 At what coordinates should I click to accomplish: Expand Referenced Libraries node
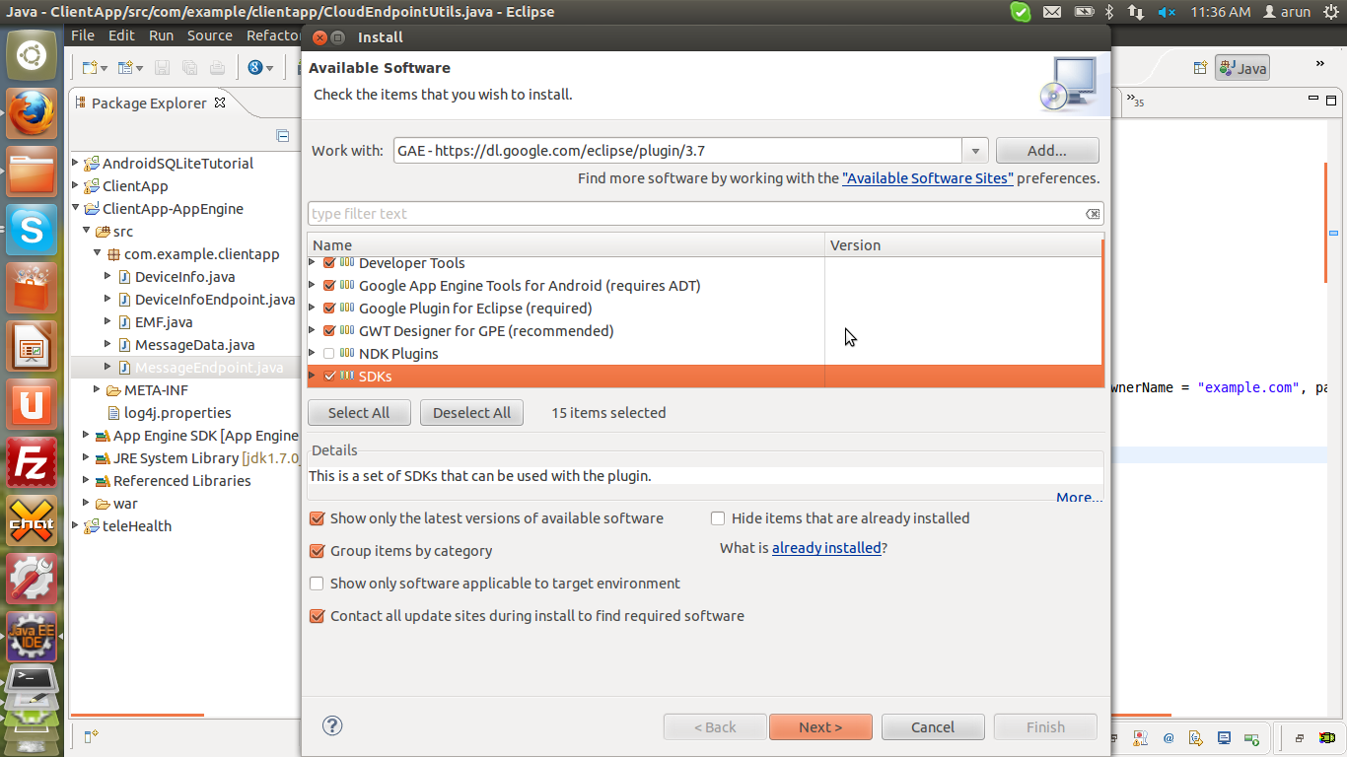click(87, 480)
